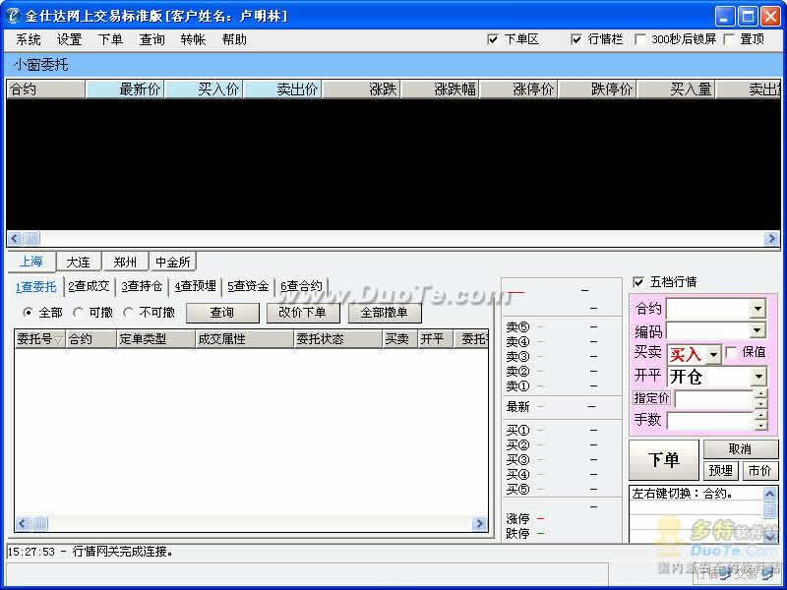Enable the 300秒后锁屏 checkbox
The height and width of the screenshot is (590, 787).
click(641, 39)
